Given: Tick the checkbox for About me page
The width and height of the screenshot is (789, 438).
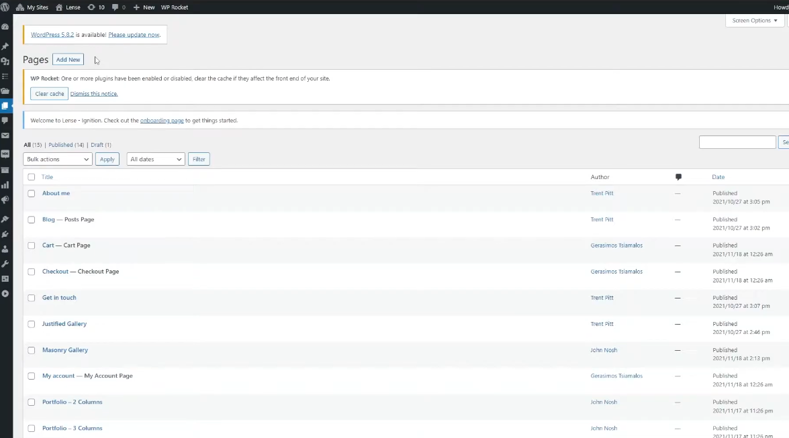Looking at the screenshot, I should pyautogui.click(x=32, y=193).
